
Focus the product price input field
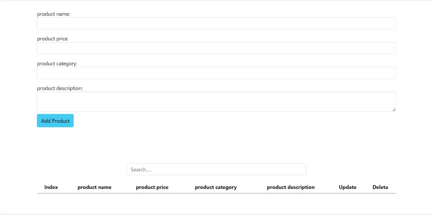coord(216,48)
